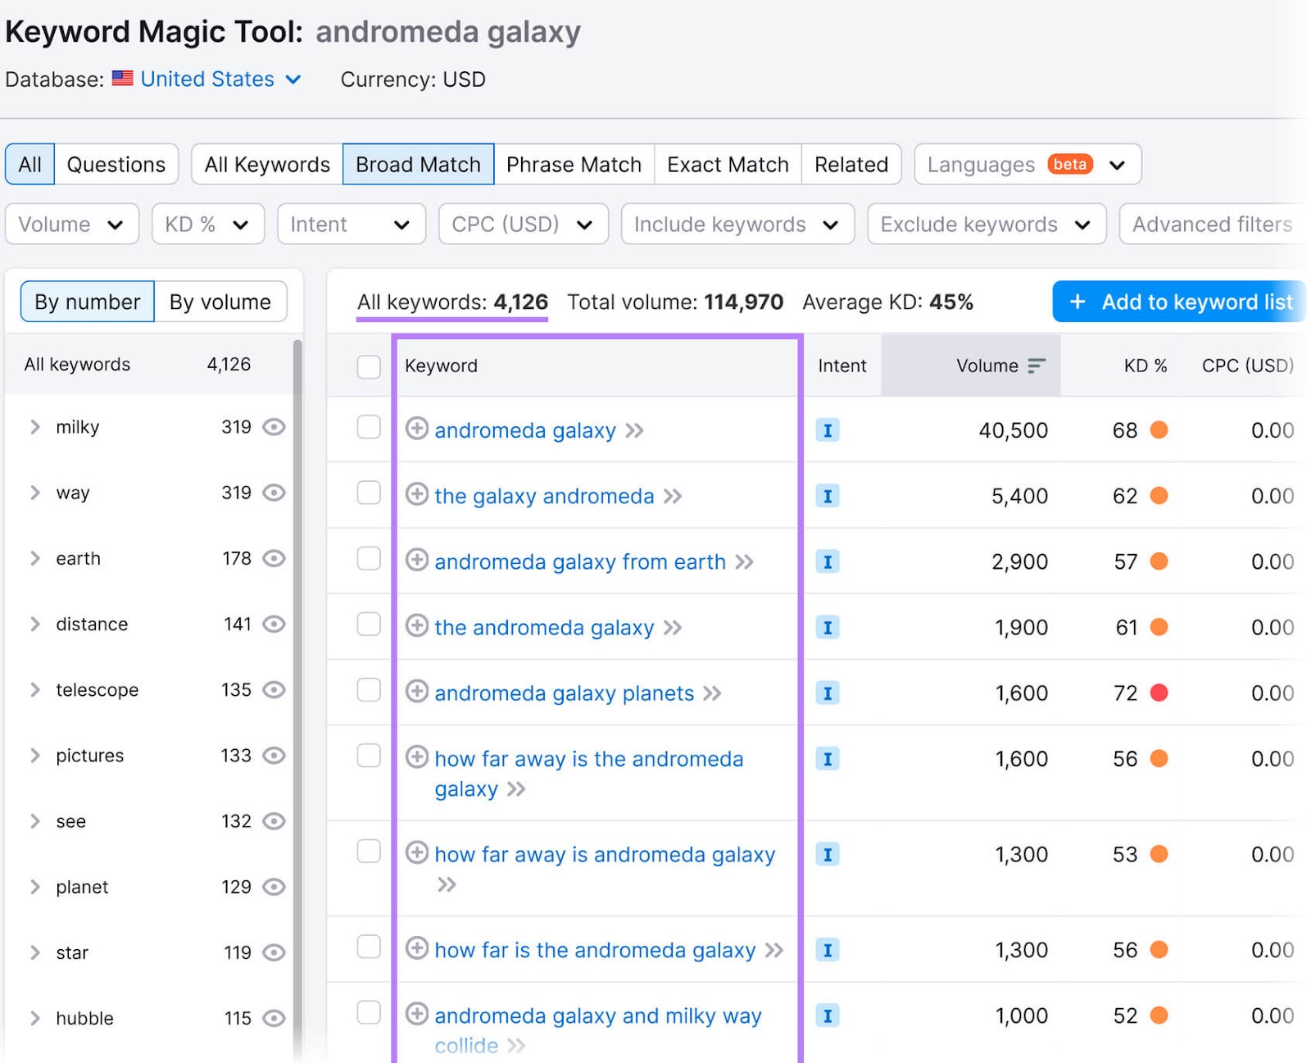Switch to the Questions tab
The height and width of the screenshot is (1063, 1311).
(x=116, y=164)
